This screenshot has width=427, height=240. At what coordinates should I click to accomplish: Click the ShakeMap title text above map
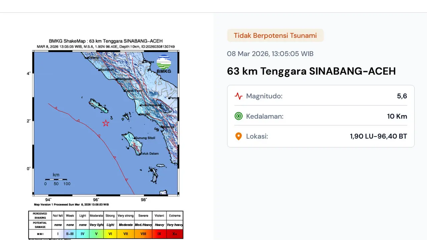tap(106, 41)
